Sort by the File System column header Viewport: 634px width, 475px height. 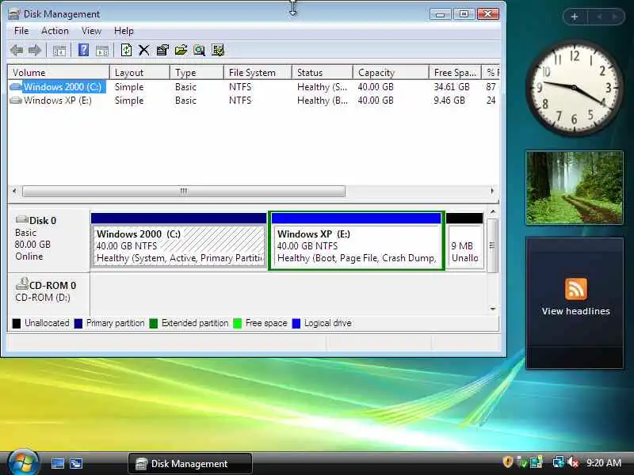258,72
